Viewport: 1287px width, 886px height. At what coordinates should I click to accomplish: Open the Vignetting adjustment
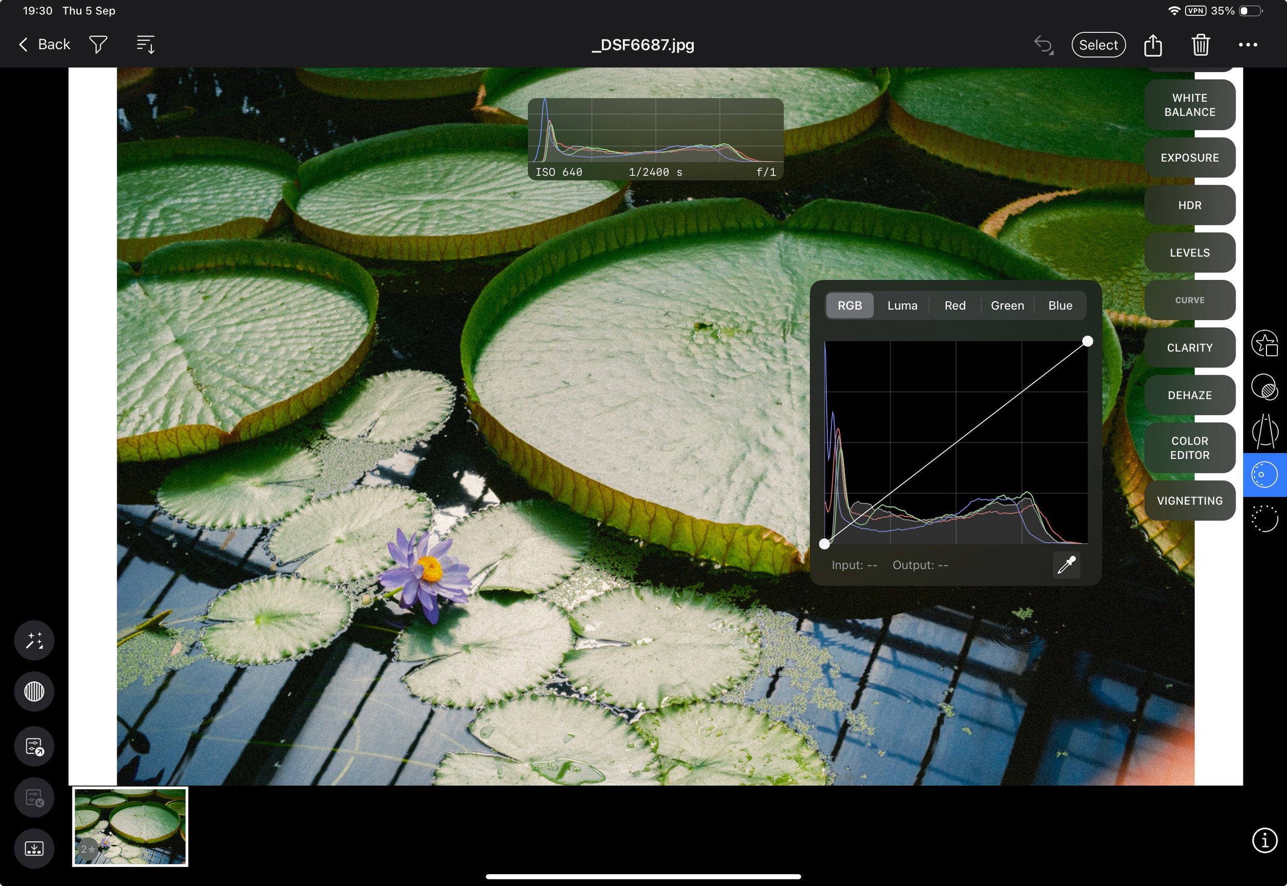coord(1189,501)
